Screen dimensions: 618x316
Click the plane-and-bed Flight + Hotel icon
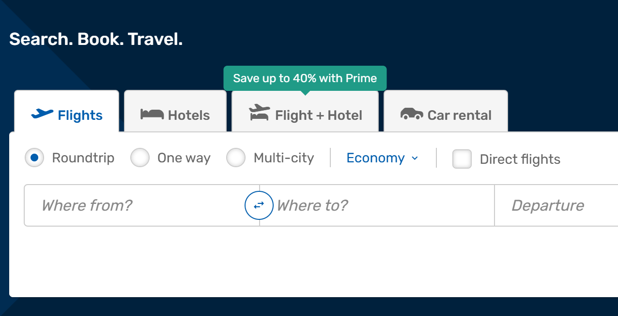coord(260,113)
